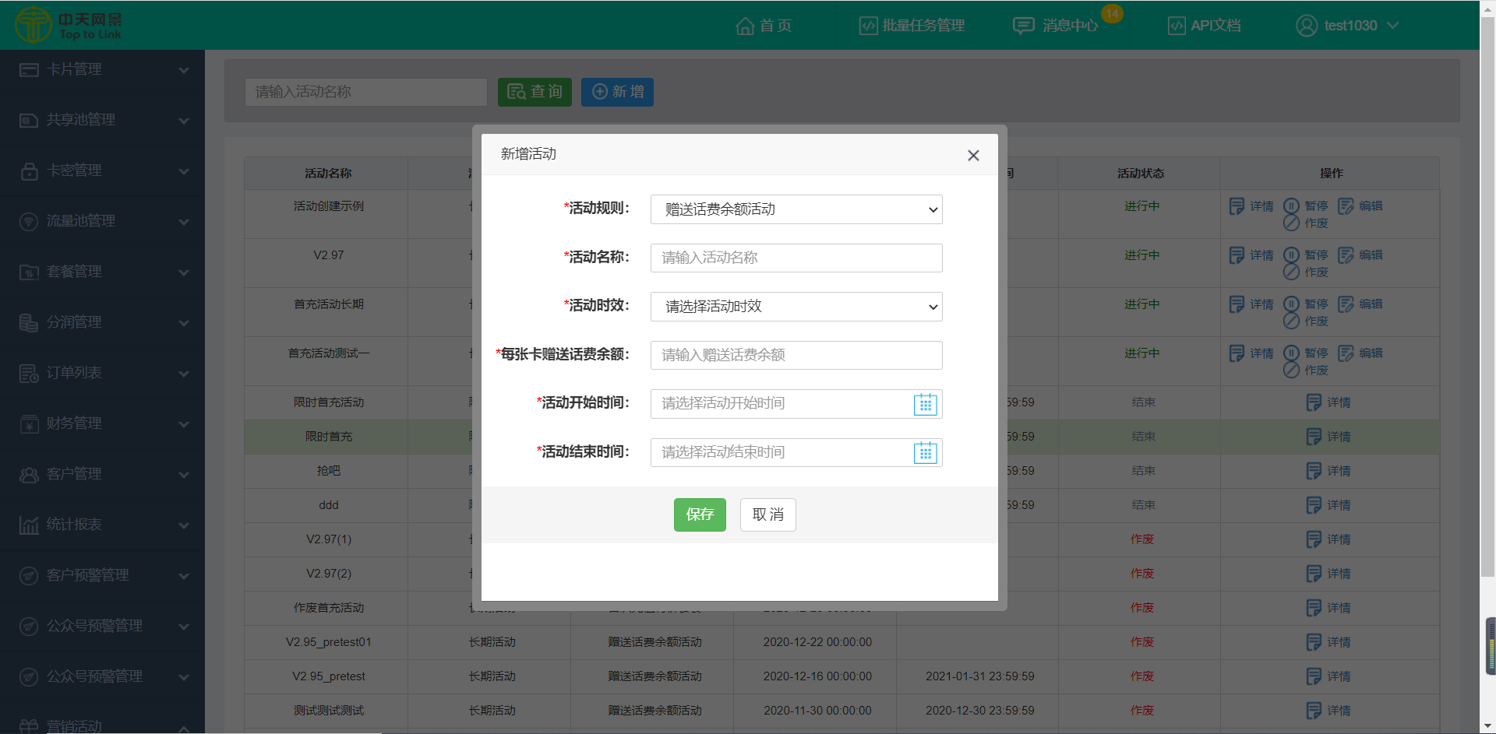Go to 首页 home in top bar
This screenshot has height=734, width=1496.
point(764,26)
